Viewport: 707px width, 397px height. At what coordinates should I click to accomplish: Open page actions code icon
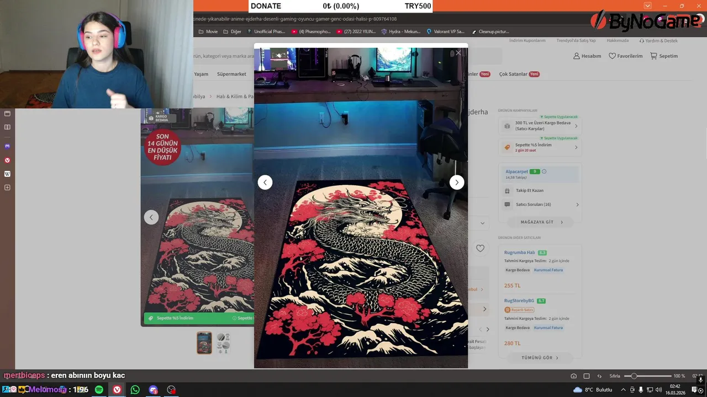pos(599,376)
